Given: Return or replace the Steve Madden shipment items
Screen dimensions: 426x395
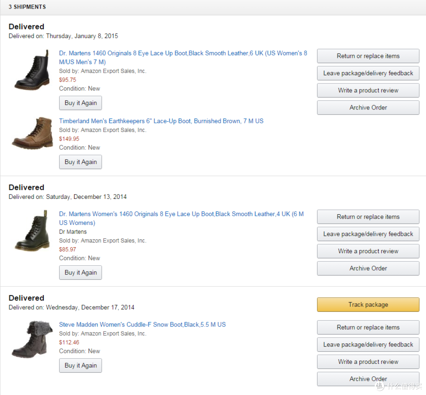Looking at the screenshot, I should tap(368, 327).
